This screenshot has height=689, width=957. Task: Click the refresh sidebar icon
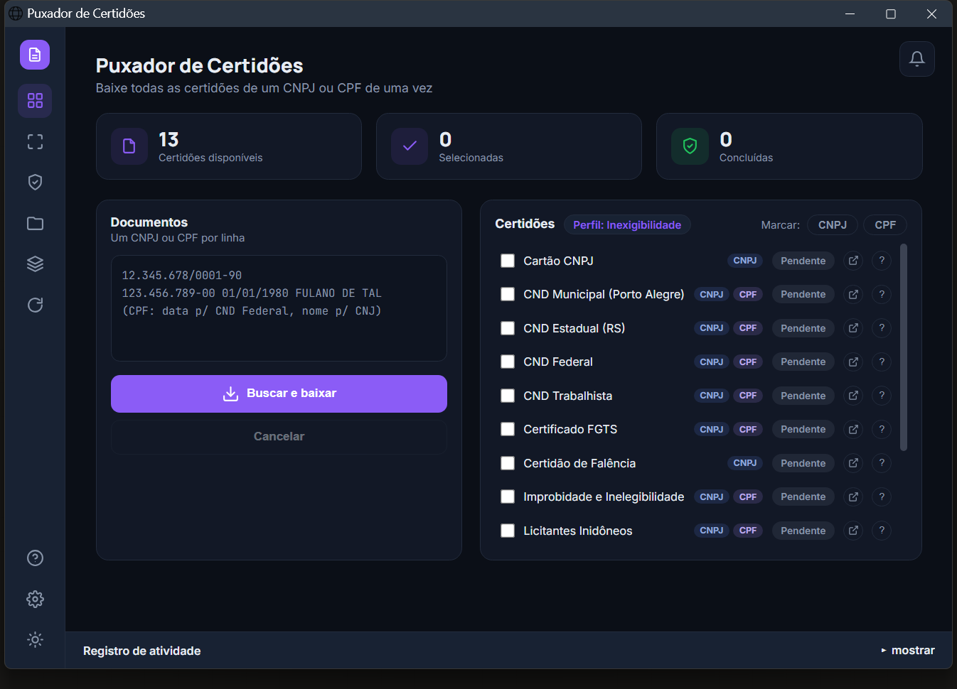click(x=35, y=305)
